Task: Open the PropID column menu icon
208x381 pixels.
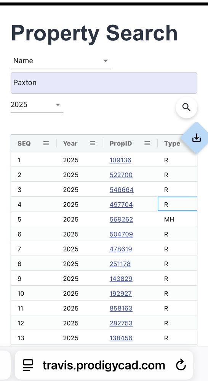Action: click(x=147, y=143)
